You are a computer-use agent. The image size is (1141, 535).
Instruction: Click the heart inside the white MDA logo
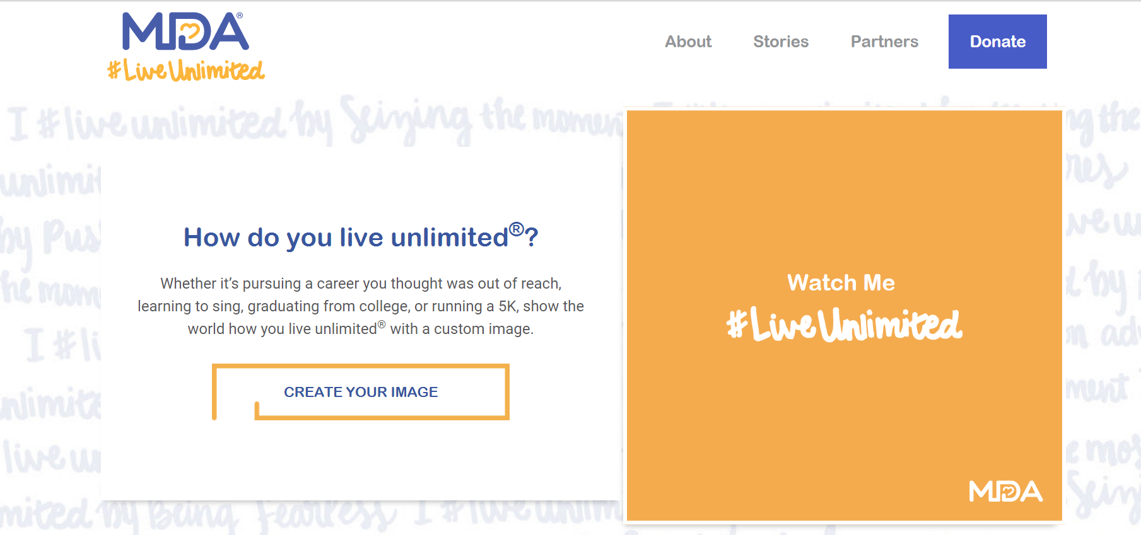point(1008,492)
